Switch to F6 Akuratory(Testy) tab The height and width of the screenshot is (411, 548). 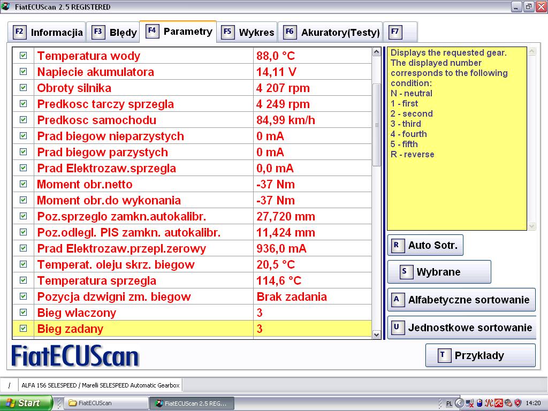(330, 32)
